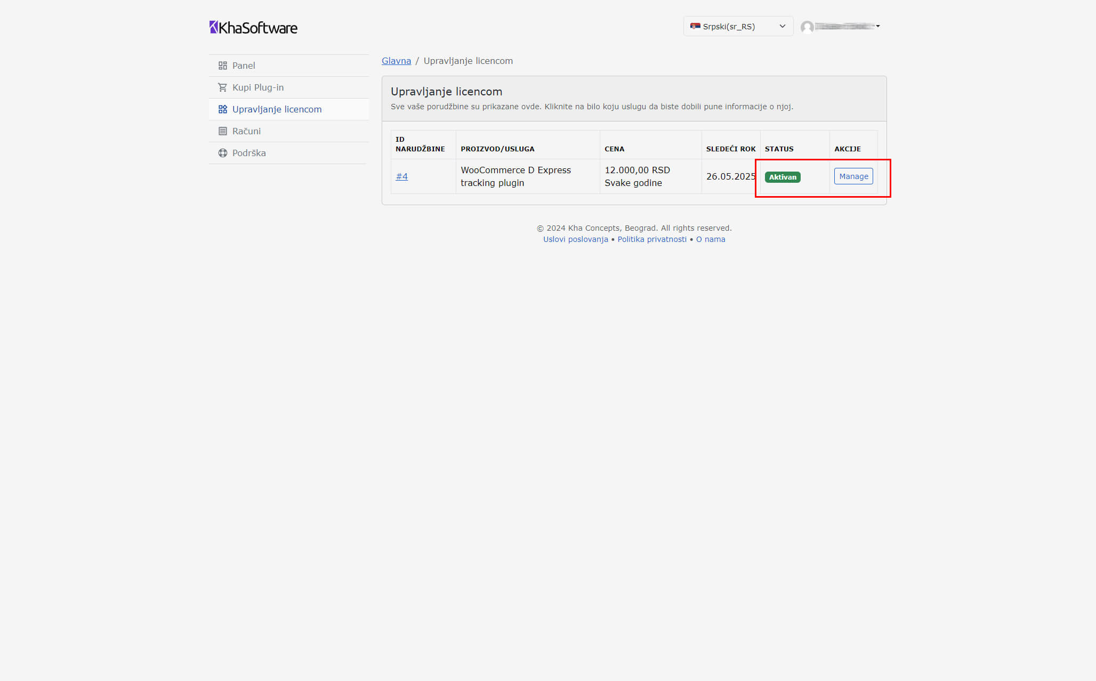1096x681 pixels.
Task: Click the Manage button for order #4
Action: point(853,176)
